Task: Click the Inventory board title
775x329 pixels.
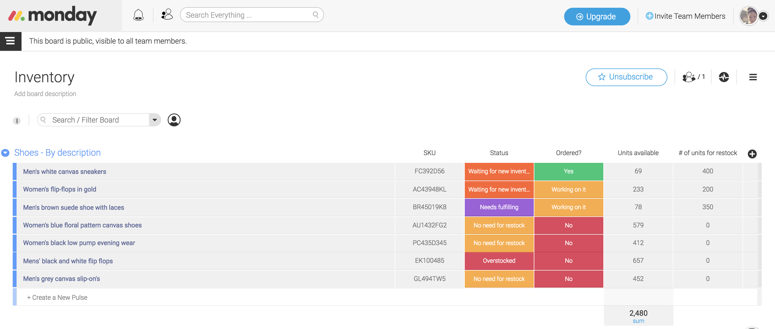Action: 44,77
